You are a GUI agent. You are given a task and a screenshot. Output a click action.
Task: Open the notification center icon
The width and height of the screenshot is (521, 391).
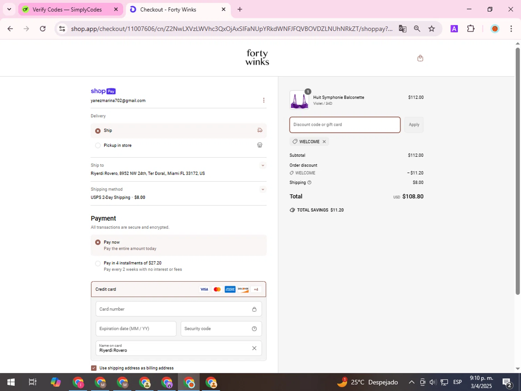tap(507, 383)
